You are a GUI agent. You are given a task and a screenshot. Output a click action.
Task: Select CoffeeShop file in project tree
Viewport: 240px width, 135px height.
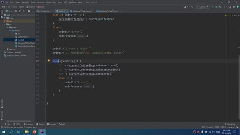(21, 37)
